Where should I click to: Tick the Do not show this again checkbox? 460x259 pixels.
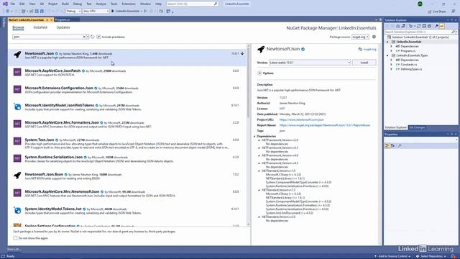[15, 238]
